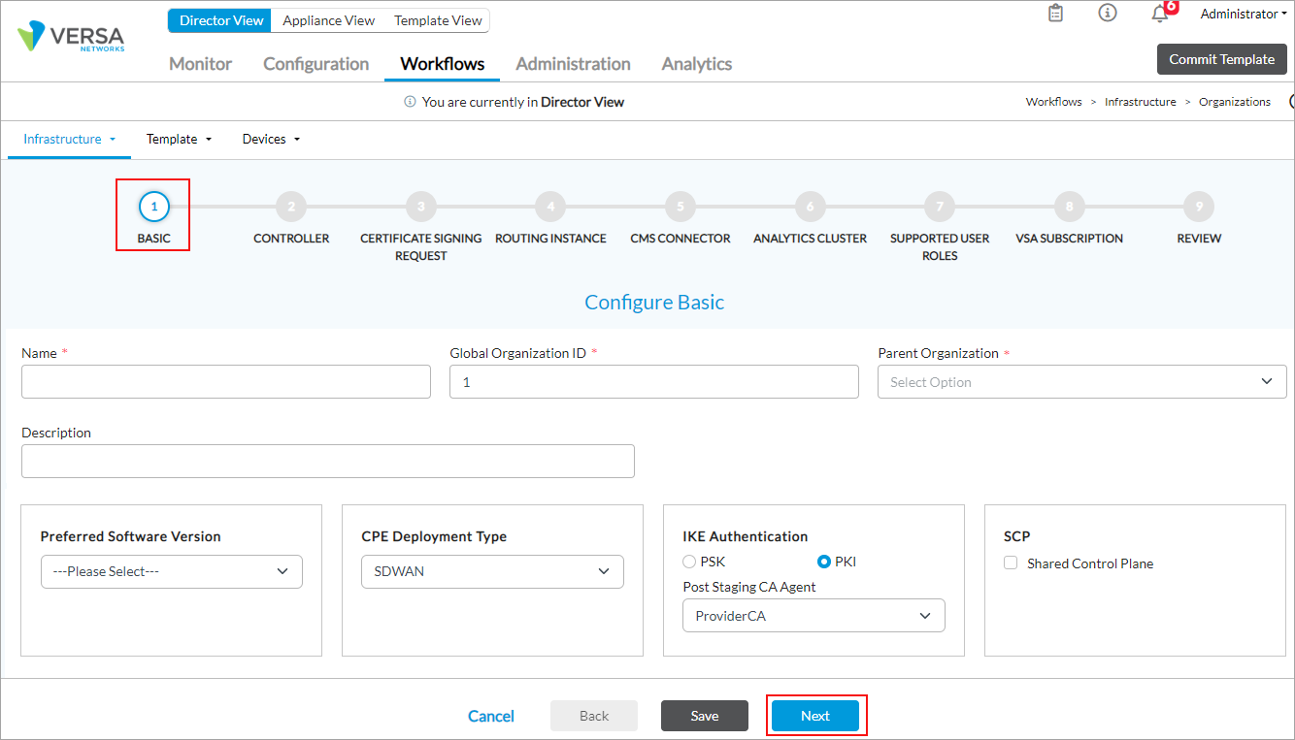The image size is (1295, 740).
Task: Select PKI authentication radio button
Action: [x=824, y=562]
